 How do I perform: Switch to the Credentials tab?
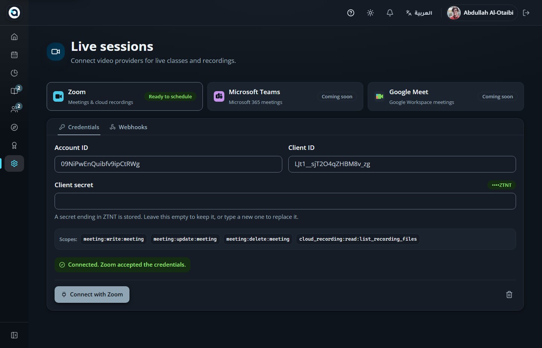(79, 127)
